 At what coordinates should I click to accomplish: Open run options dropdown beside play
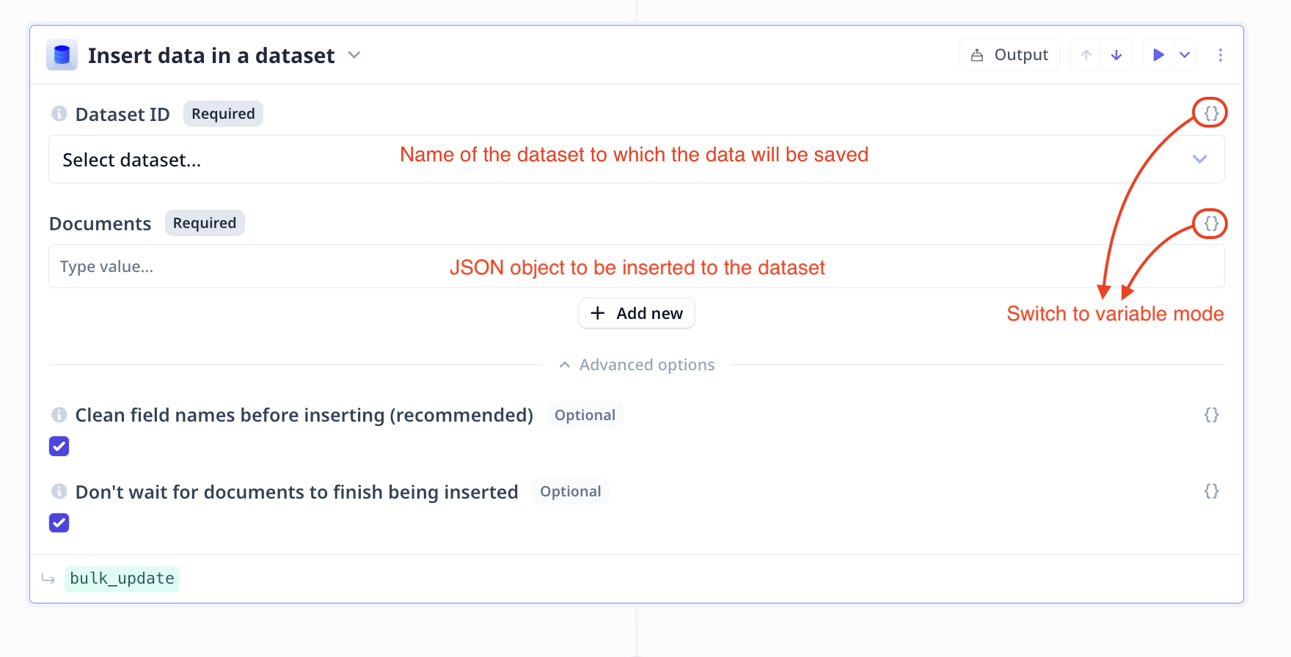(x=1185, y=55)
